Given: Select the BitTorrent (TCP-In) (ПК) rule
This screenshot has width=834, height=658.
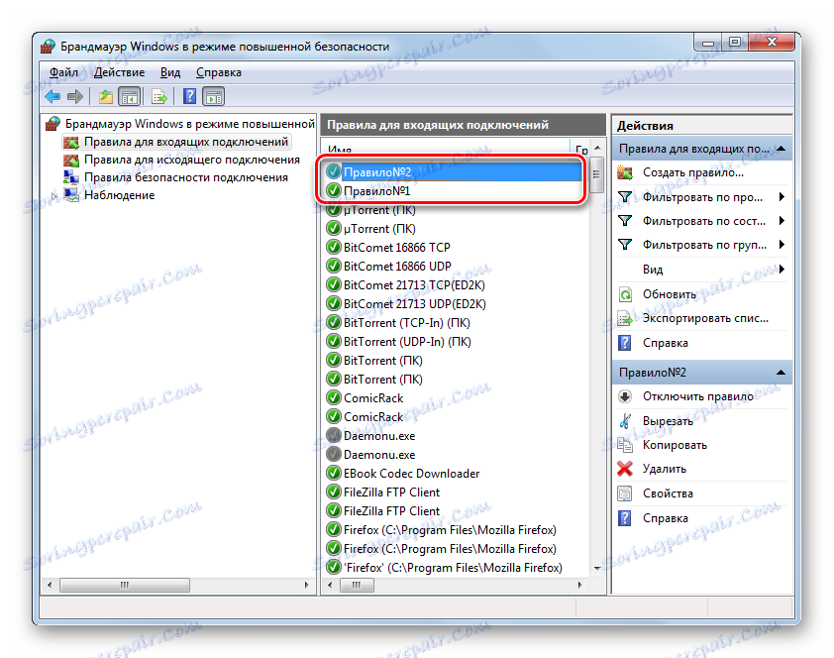Looking at the screenshot, I should click(x=407, y=323).
